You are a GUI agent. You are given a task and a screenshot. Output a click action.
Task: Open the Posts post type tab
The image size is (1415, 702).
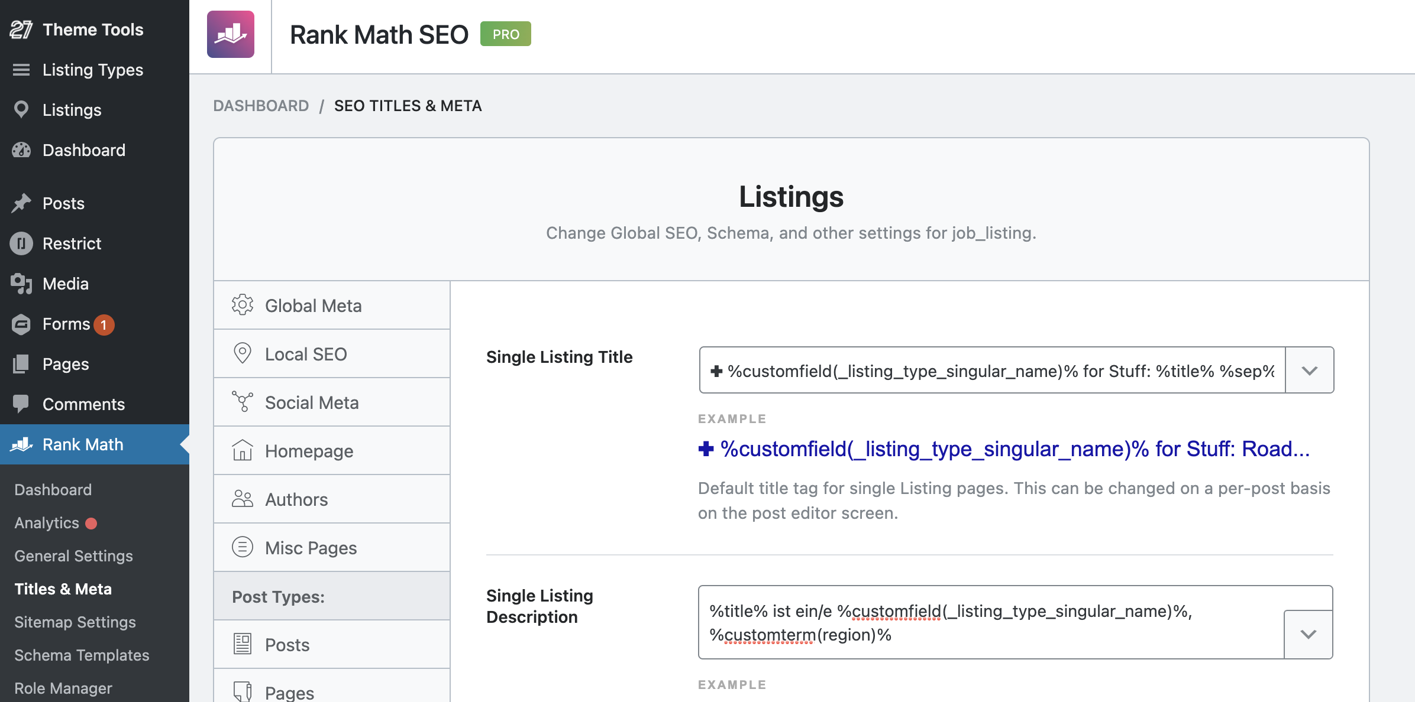pyautogui.click(x=332, y=645)
